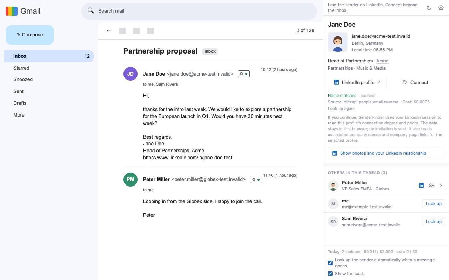Viewport: 449px width, 280px height.
Task: Click the Compose button
Action: click(x=30, y=35)
